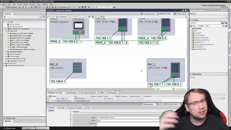Switch to Topology view tab
The width and height of the screenshot is (231, 130).
(x=148, y=14)
